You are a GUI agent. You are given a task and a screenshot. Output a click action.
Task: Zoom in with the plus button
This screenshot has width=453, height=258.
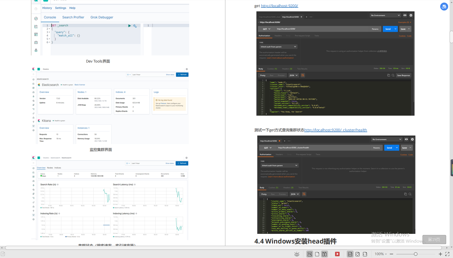pos(440,254)
